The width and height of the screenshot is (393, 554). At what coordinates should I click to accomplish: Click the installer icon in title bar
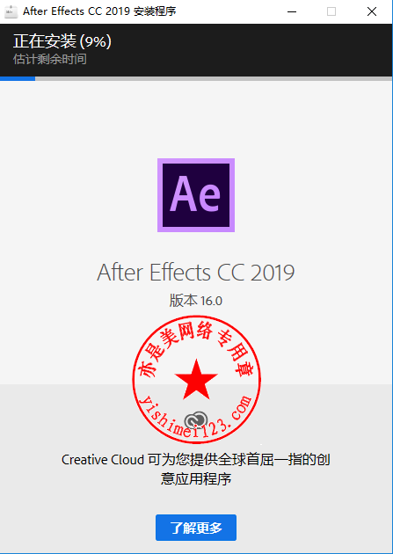pyautogui.click(x=11, y=12)
